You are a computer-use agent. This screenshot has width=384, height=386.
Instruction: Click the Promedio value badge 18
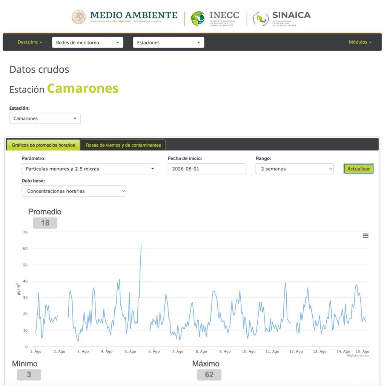click(x=45, y=223)
